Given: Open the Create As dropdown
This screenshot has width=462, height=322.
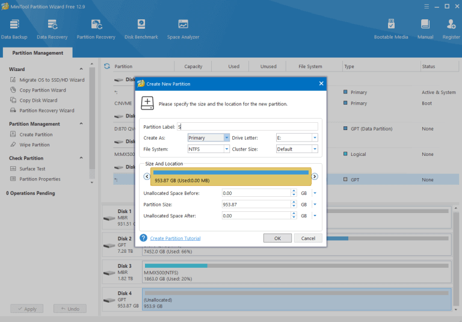Looking at the screenshot, I should click(227, 138).
